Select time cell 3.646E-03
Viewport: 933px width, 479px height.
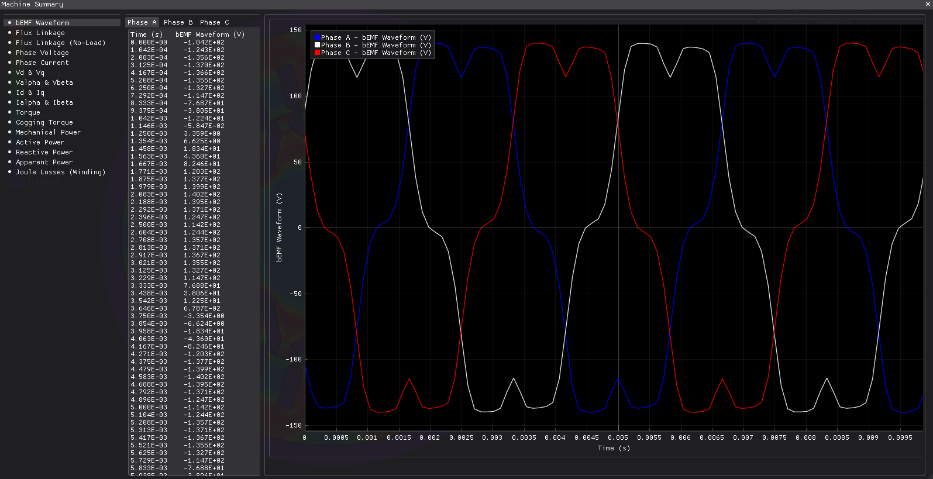(x=149, y=308)
